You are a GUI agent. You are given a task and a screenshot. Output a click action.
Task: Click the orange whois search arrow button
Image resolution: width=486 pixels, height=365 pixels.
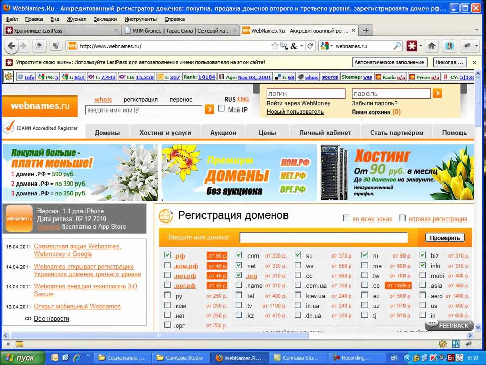pyautogui.click(x=209, y=109)
